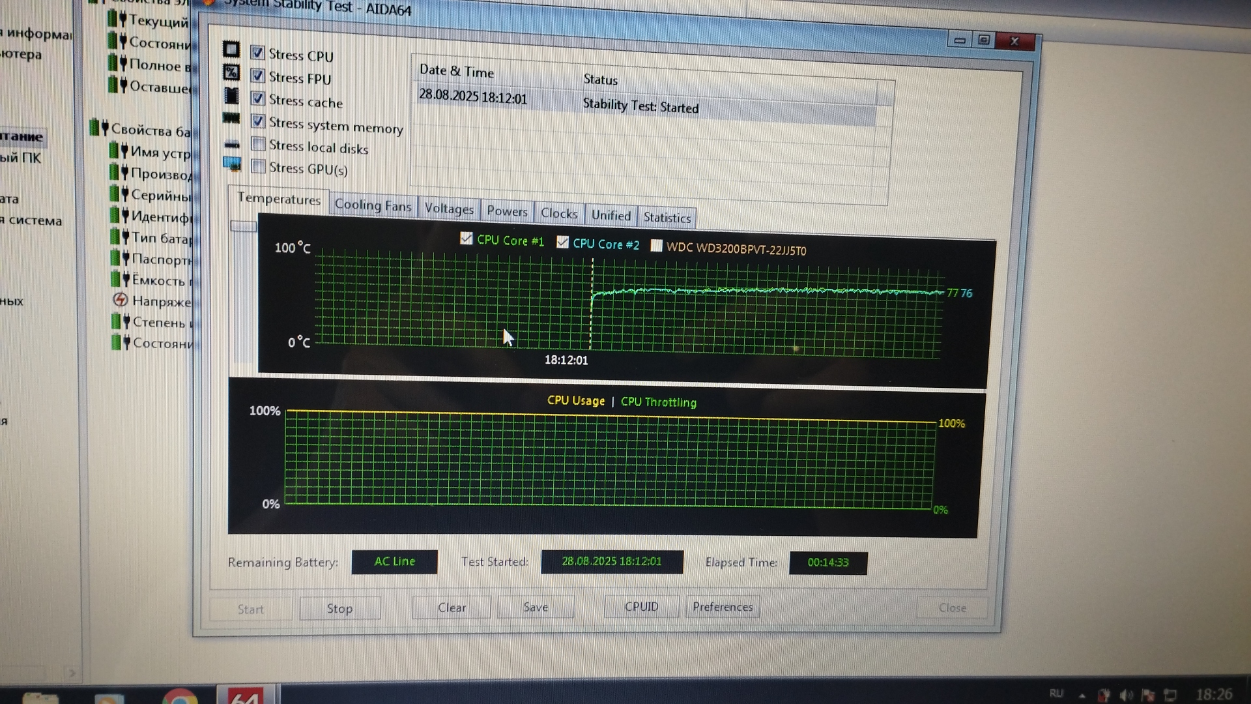Show WDC WD3200BPVT drive temperature series
The width and height of the screenshot is (1251, 704).
click(x=656, y=246)
